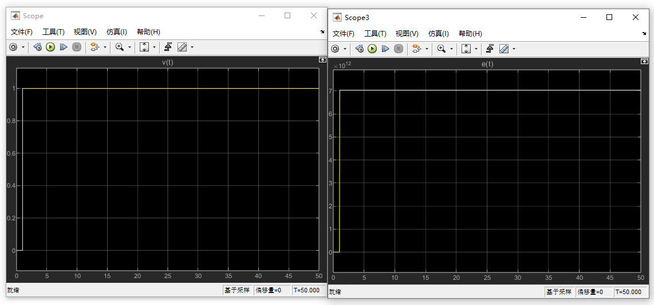Image resolution: width=654 pixels, height=305 pixels.
Task: Click step forward button in Scope3 window
Action: point(385,49)
